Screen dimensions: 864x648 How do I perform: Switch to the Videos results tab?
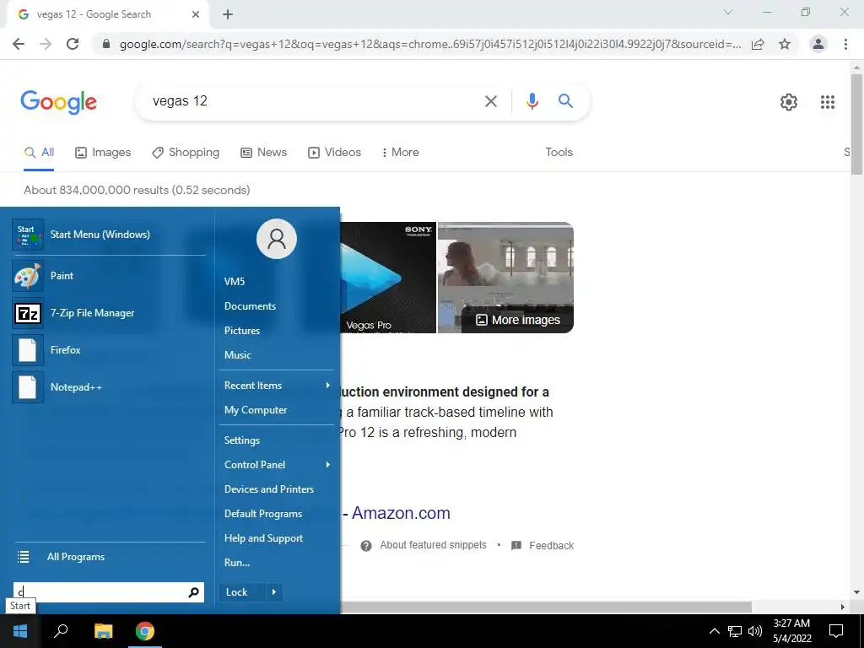[334, 153]
